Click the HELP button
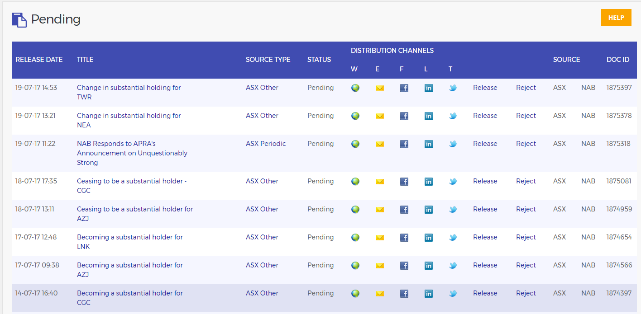Image resolution: width=641 pixels, height=314 pixels. click(616, 18)
